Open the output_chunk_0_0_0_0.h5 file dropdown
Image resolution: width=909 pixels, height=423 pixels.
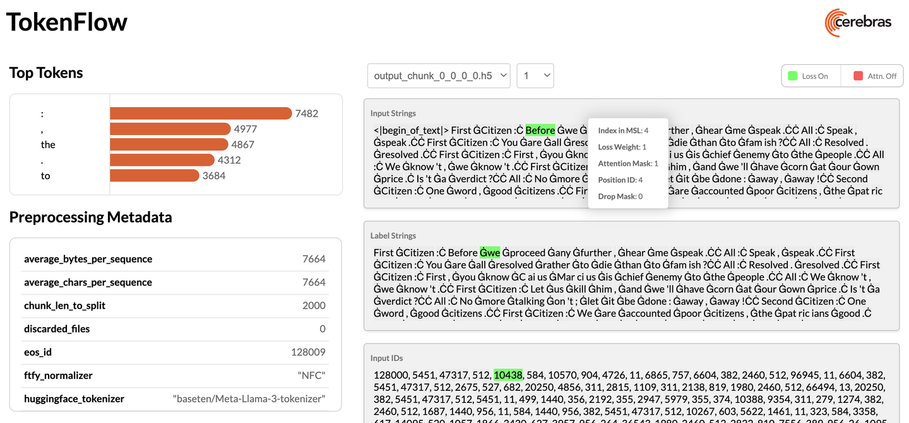click(x=439, y=76)
